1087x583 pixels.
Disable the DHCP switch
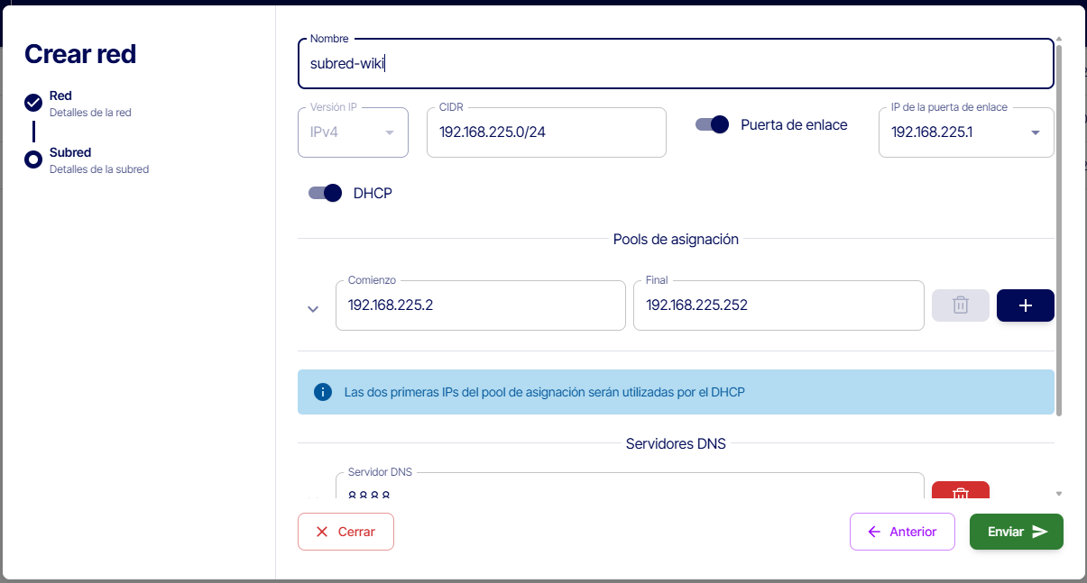pyautogui.click(x=326, y=193)
